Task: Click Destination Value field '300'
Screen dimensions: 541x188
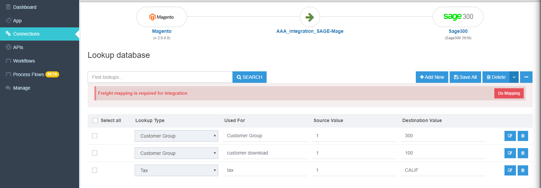Action: pos(443,136)
